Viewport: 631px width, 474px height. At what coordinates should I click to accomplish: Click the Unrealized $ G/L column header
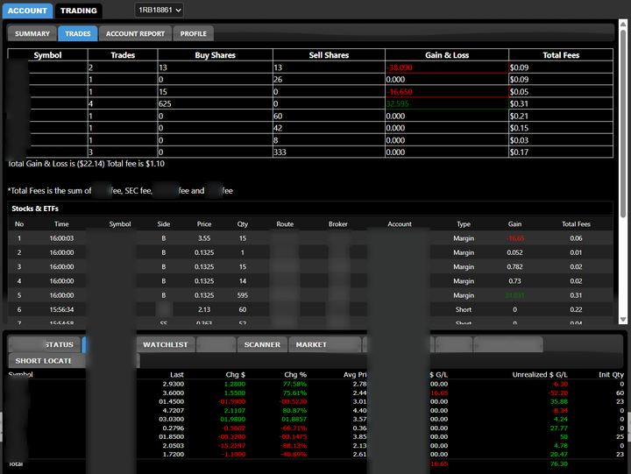(x=540, y=375)
